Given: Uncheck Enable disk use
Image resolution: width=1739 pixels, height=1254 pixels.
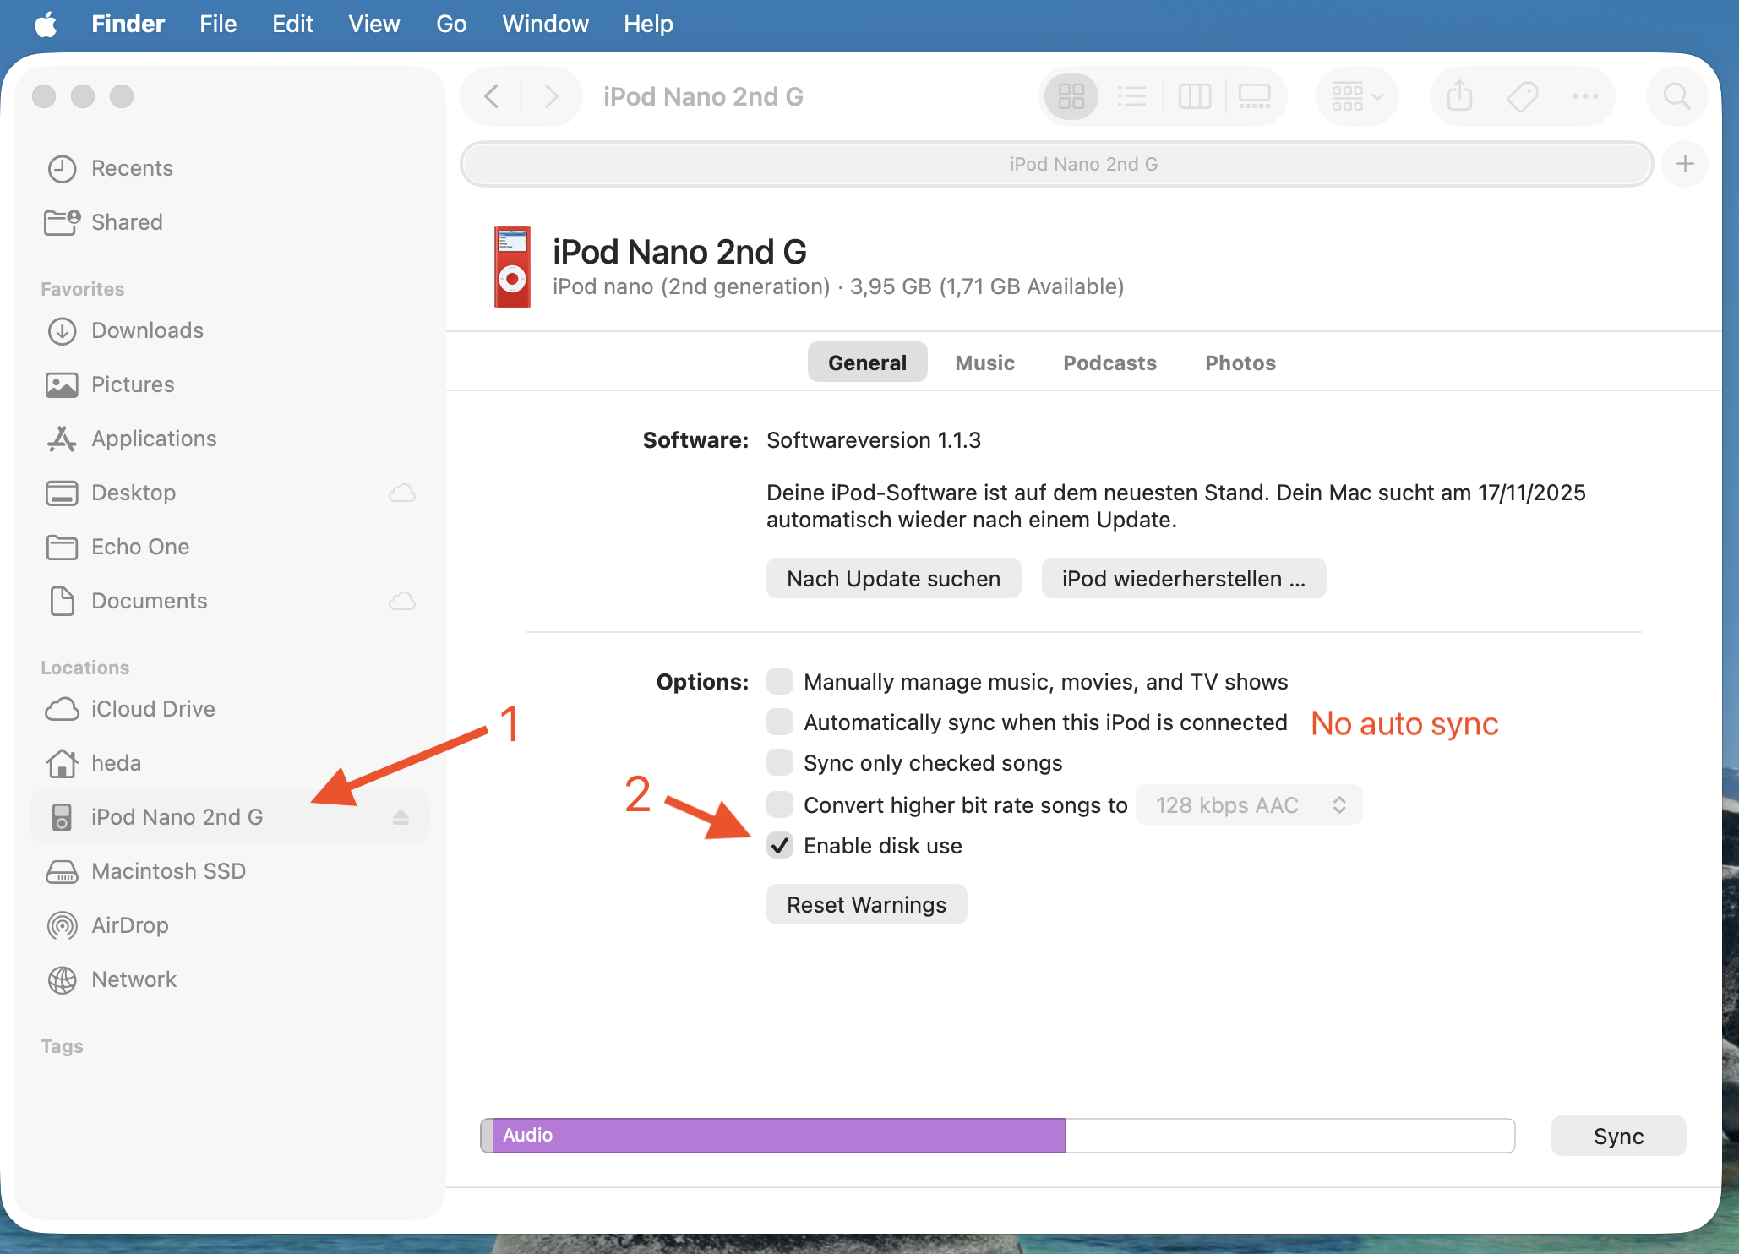Looking at the screenshot, I should coord(780,846).
